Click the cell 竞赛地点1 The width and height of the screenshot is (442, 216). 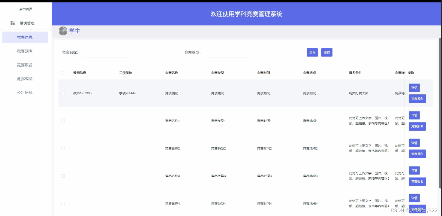point(310,121)
